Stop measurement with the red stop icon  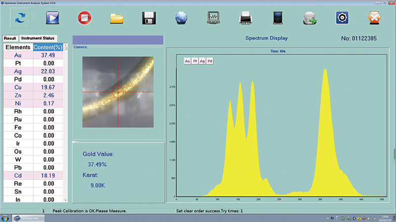click(x=85, y=18)
